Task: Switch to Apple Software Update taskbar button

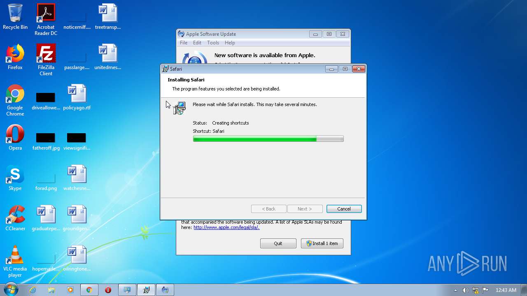Action: point(165,290)
